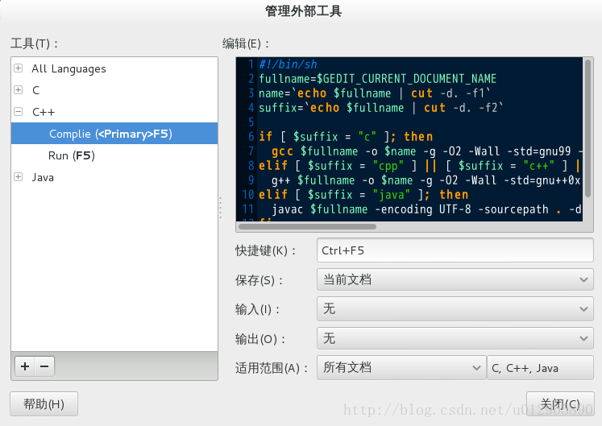The image size is (602, 426).
Task: Expand the C tree node
Action: [18, 90]
